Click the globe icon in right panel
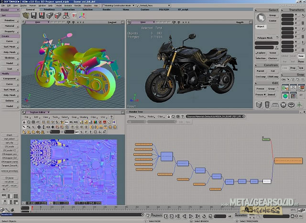The image size is (306, 223). coord(284,96)
